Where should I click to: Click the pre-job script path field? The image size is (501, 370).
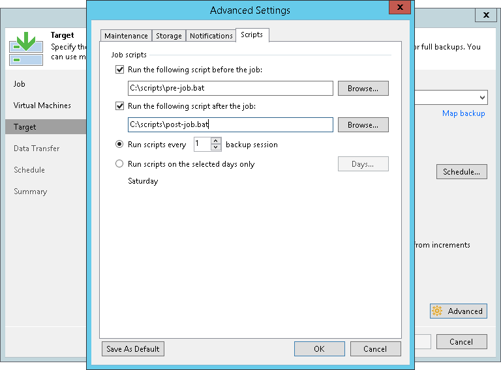tap(230, 89)
